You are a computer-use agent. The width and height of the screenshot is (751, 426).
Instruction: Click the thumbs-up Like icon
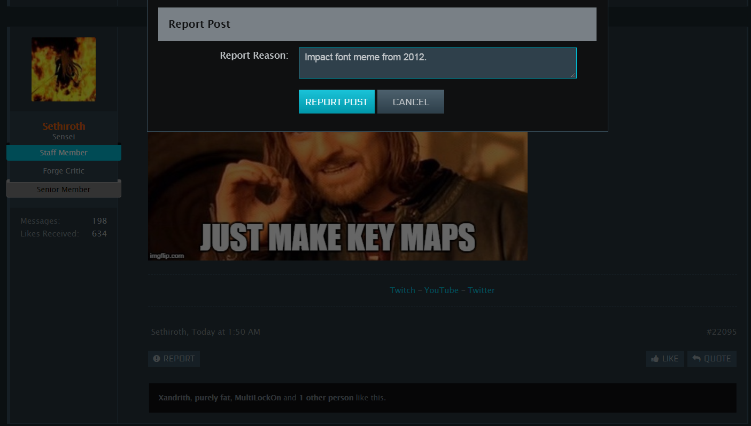655,359
